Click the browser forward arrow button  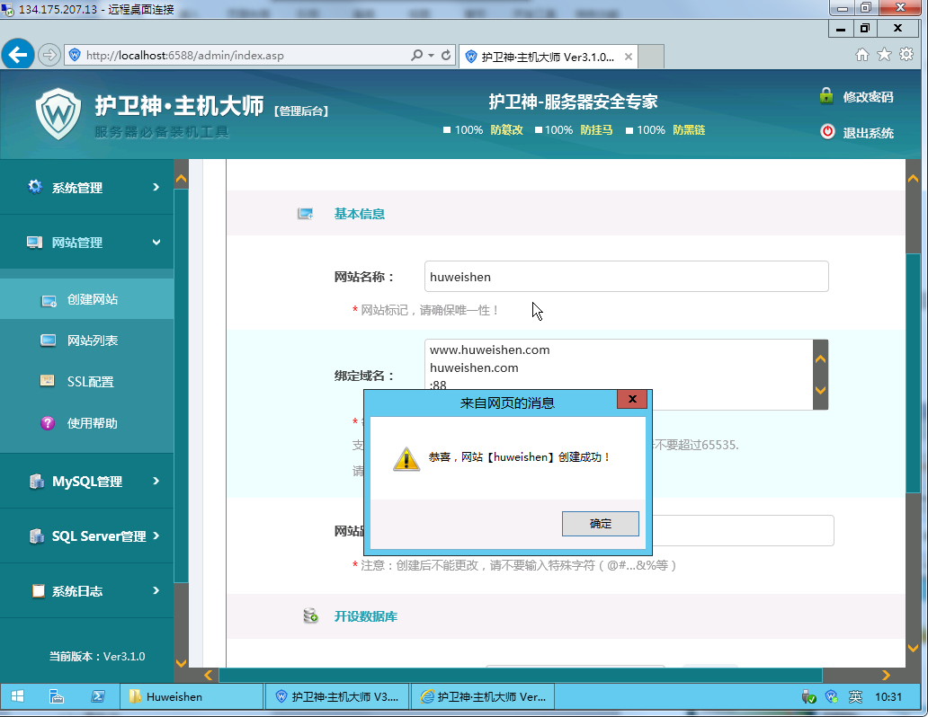tap(49, 55)
